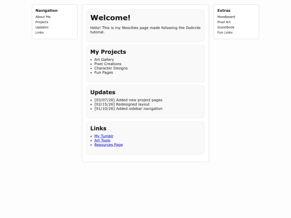
Task: Click the Hello! Neocities intro paragraph
Action: (x=145, y=30)
